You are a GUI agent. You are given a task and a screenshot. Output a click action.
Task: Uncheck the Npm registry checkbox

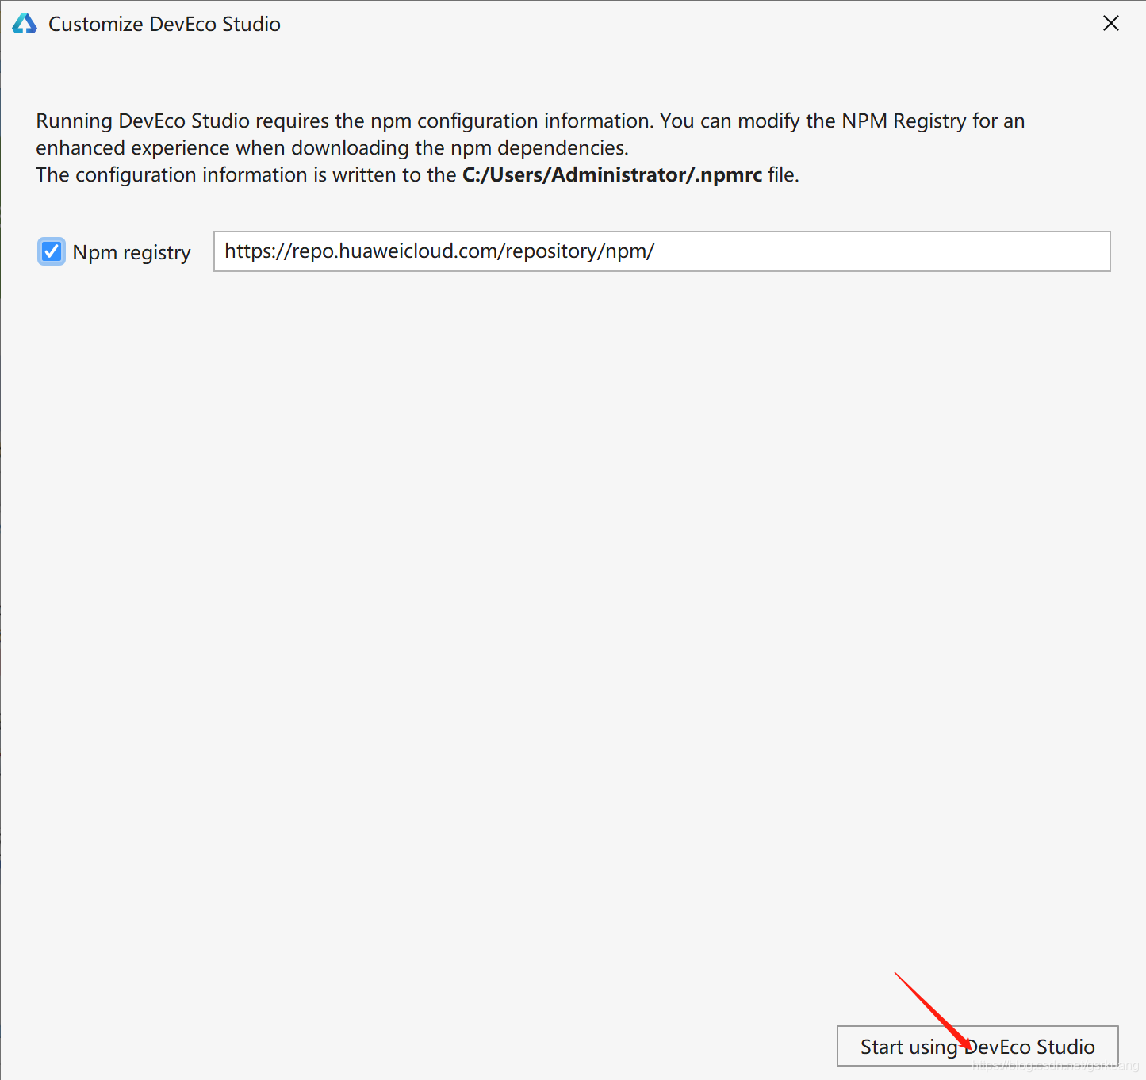tap(52, 252)
